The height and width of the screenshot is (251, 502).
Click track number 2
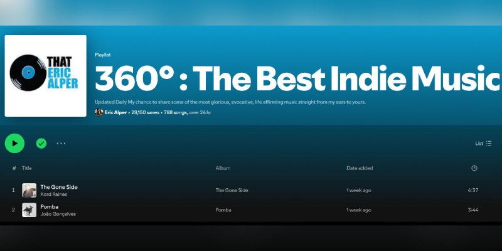pos(13,210)
